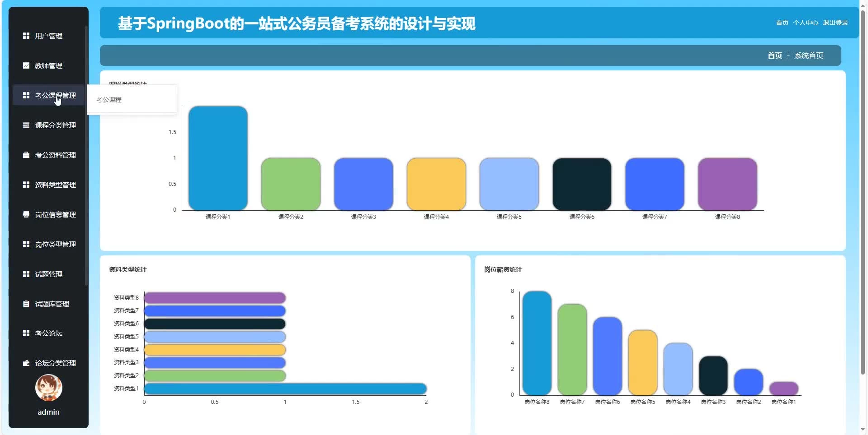Open the 教师管理 menu
The image size is (868, 435).
point(48,65)
